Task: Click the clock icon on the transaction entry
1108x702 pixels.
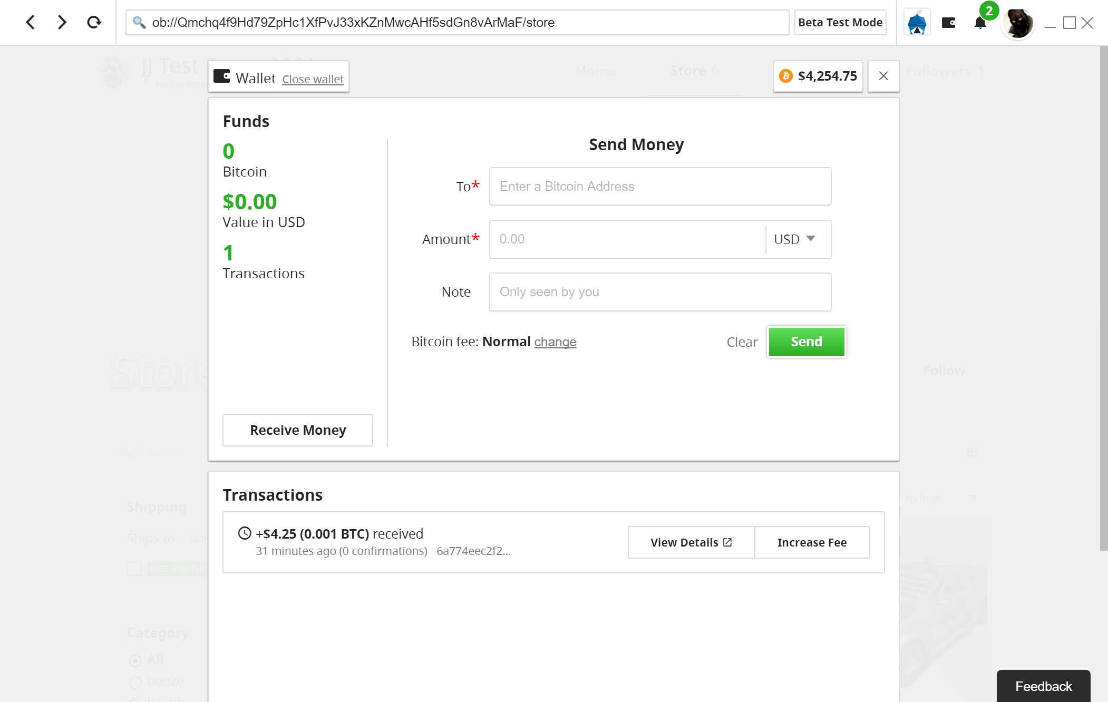Action: tap(244, 533)
